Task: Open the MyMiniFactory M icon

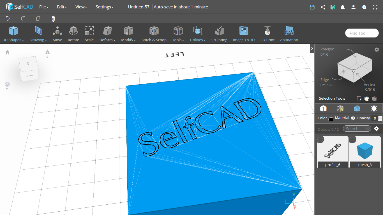Action: point(333,7)
